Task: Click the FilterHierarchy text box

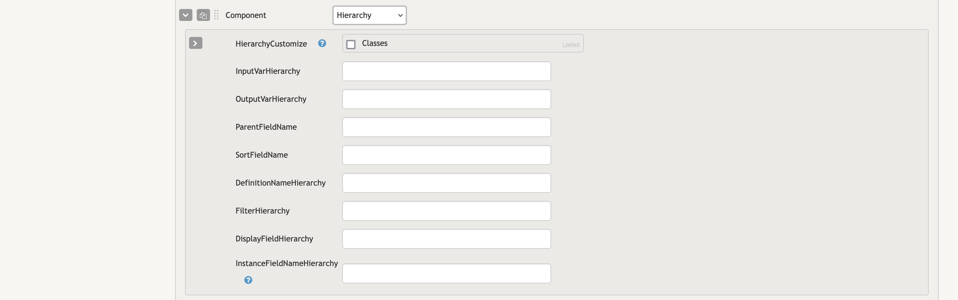Action: tap(446, 211)
